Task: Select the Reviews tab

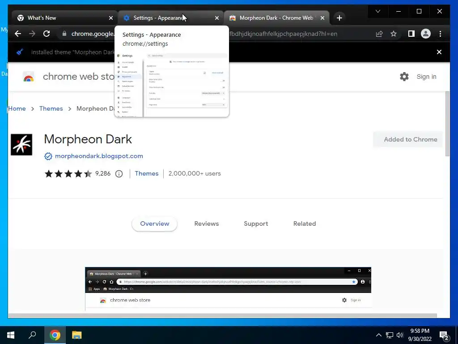Action: click(x=207, y=224)
